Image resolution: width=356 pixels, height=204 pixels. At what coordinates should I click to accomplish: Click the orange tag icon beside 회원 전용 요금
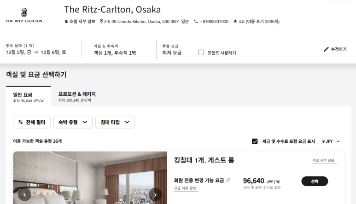(228, 180)
